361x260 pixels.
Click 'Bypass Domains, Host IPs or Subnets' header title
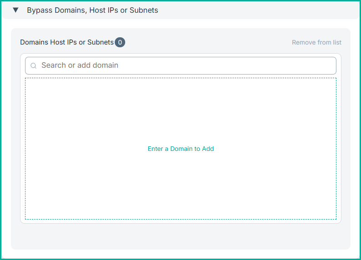[92, 10]
